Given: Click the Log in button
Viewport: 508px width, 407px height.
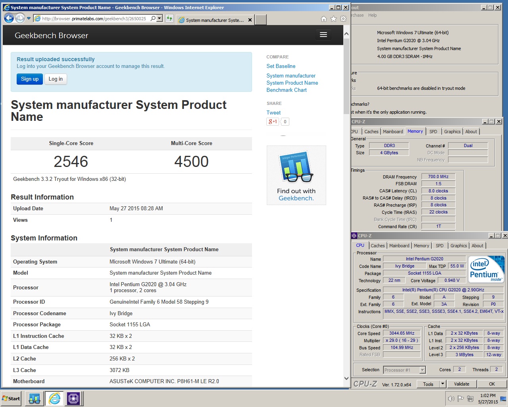Looking at the screenshot, I should [x=56, y=79].
